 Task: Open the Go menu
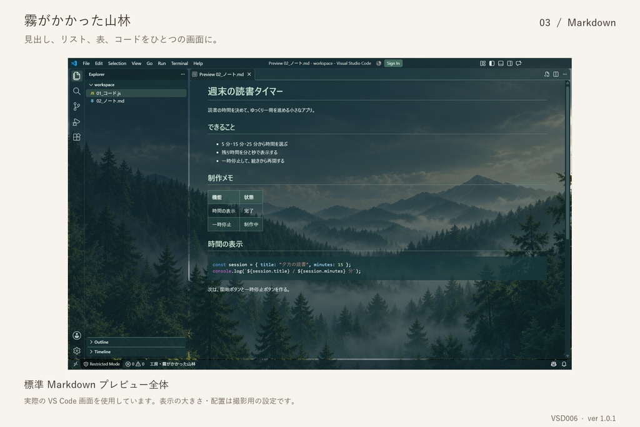coord(149,63)
